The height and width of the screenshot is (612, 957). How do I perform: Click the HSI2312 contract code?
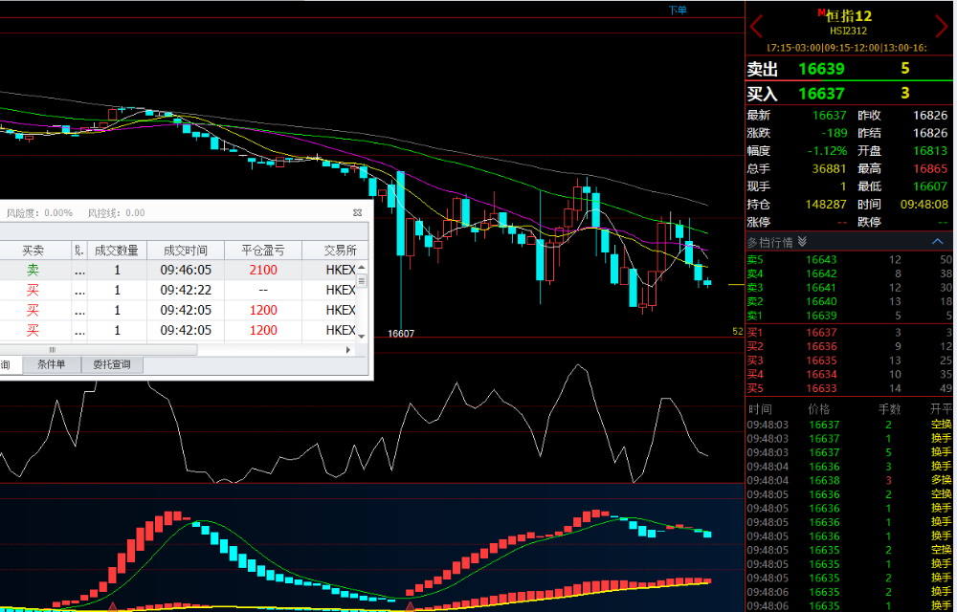point(848,31)
